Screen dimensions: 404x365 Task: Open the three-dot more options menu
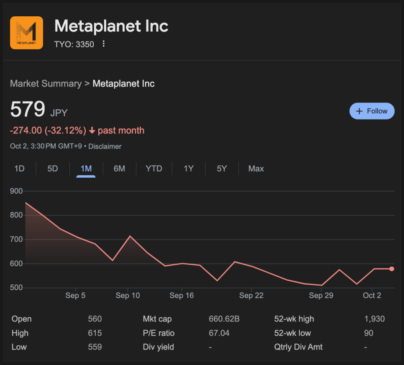point(104,44)
